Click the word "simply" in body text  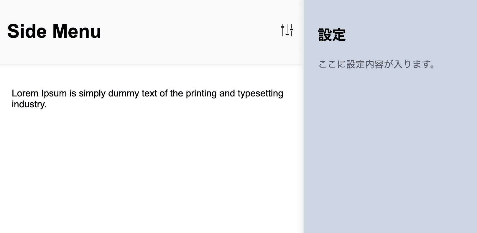coord(92,93)
